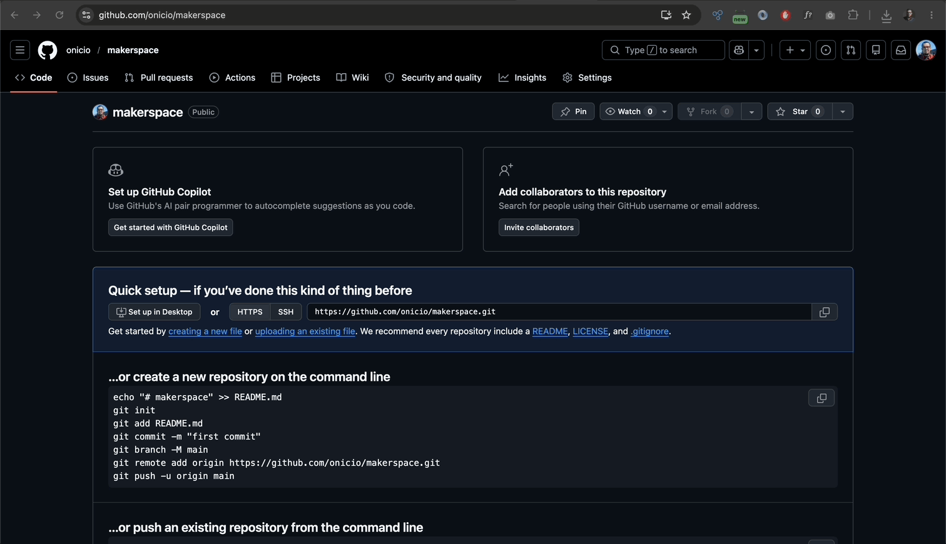
Task: Open the Wiki tab
Action: click(x=353, y=78)
